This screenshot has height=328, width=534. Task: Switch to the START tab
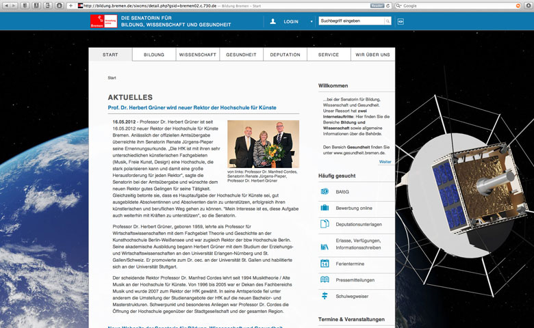click(110, 55)
